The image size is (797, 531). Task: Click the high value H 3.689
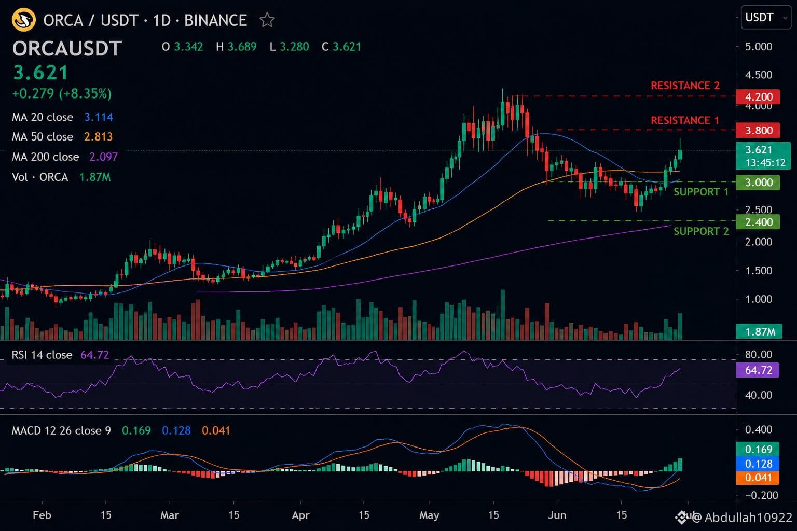coord(236,47)
